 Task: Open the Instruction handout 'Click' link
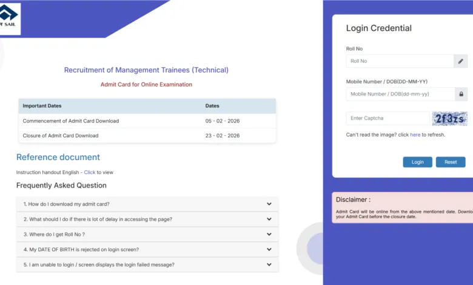[x=90, y=172]
